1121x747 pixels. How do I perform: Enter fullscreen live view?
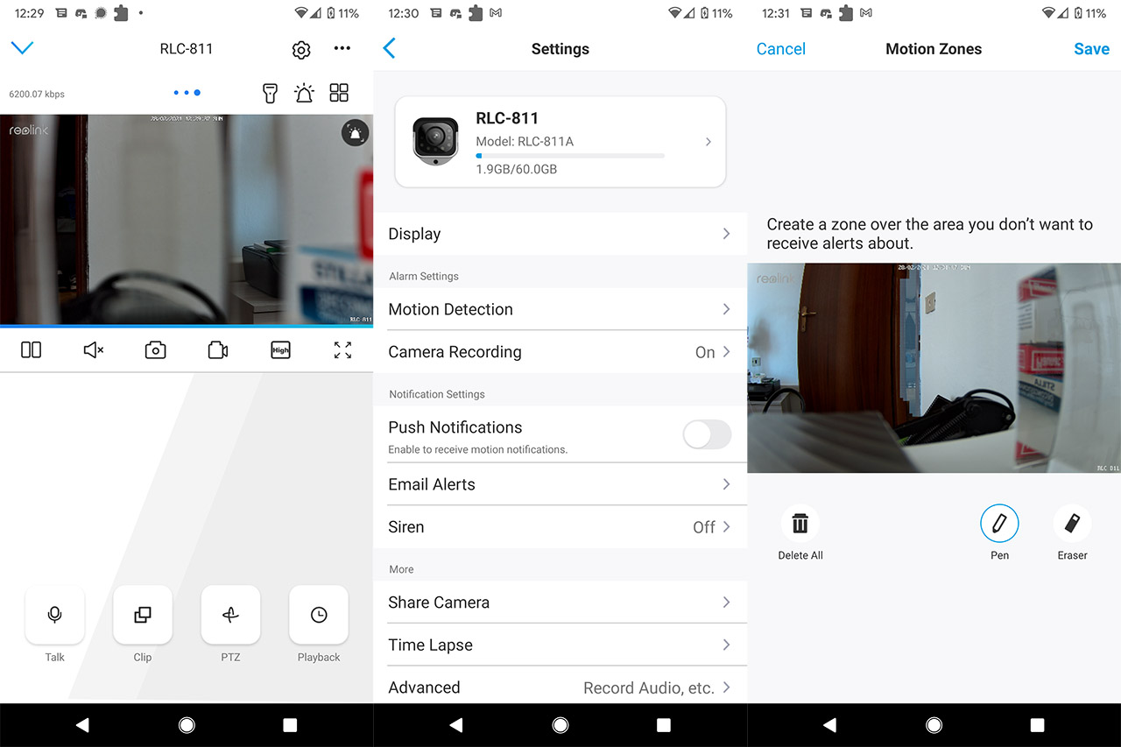click(342, 350)
